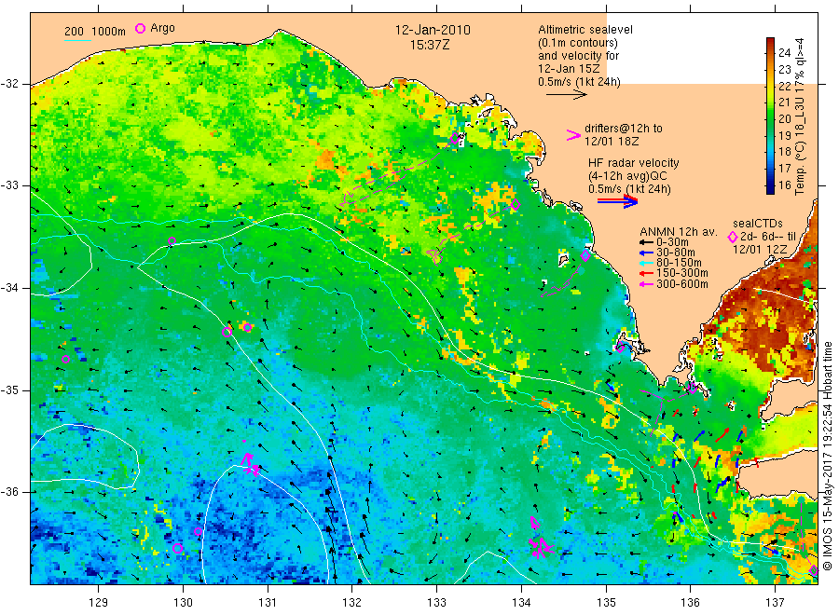Click the 'ANMN 12h av.' heading
839x615 pixels.
pos(679,232)
